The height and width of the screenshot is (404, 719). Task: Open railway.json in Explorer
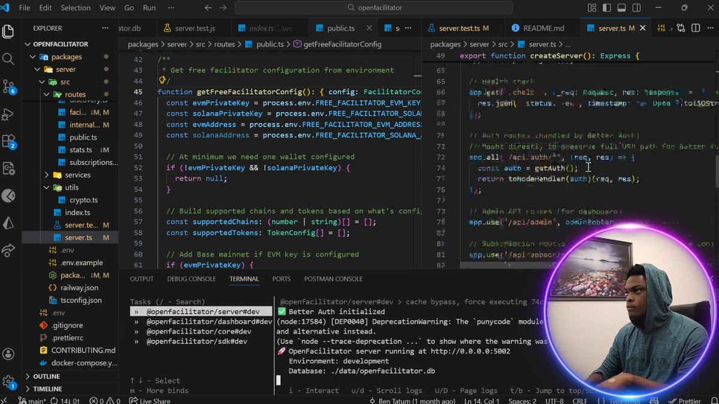point(79,288)
